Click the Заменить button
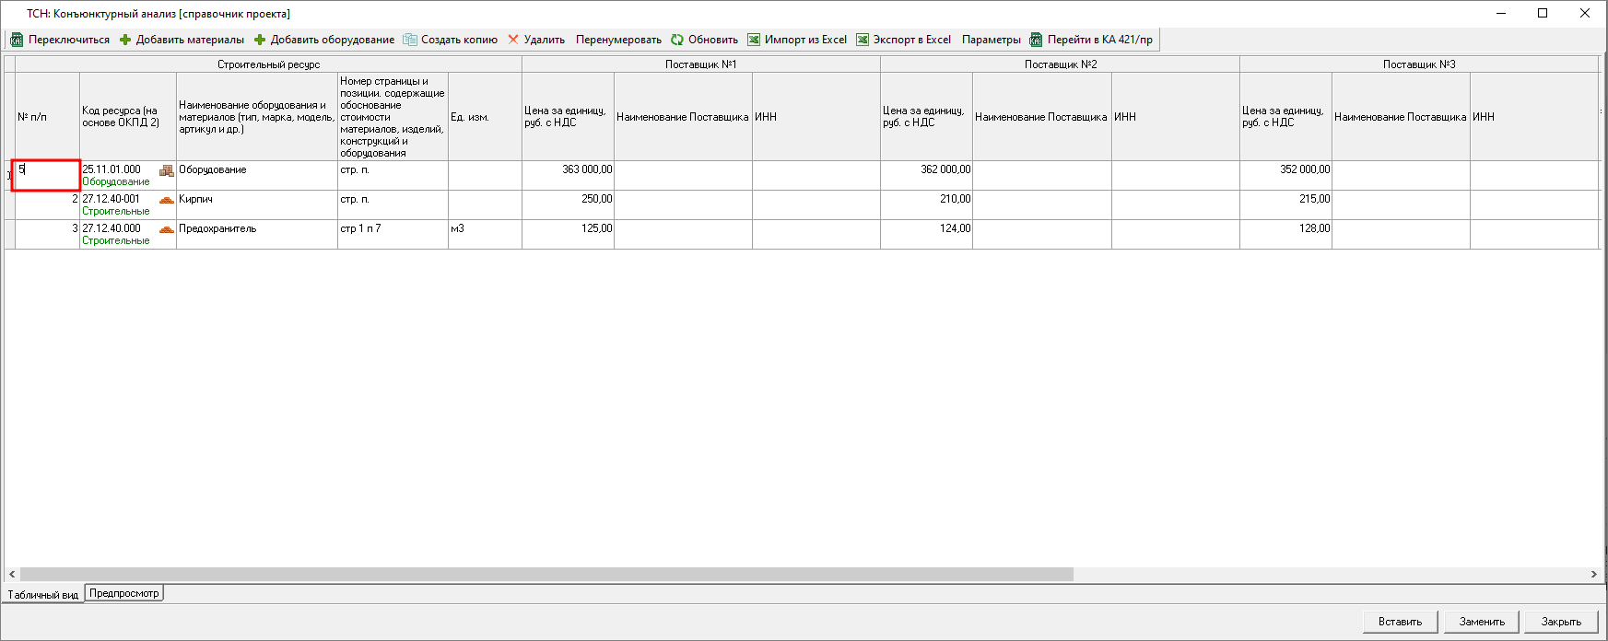Viewport: 1608px width, 641px height. [x=1482, y=622]
